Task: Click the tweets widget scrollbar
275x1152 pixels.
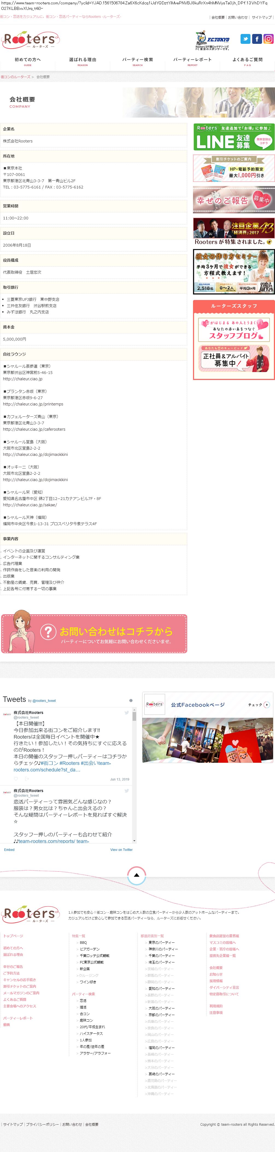Action: tap(134, 775)
